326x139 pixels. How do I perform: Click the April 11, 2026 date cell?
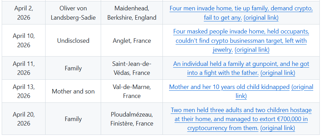tap(24, 68)
